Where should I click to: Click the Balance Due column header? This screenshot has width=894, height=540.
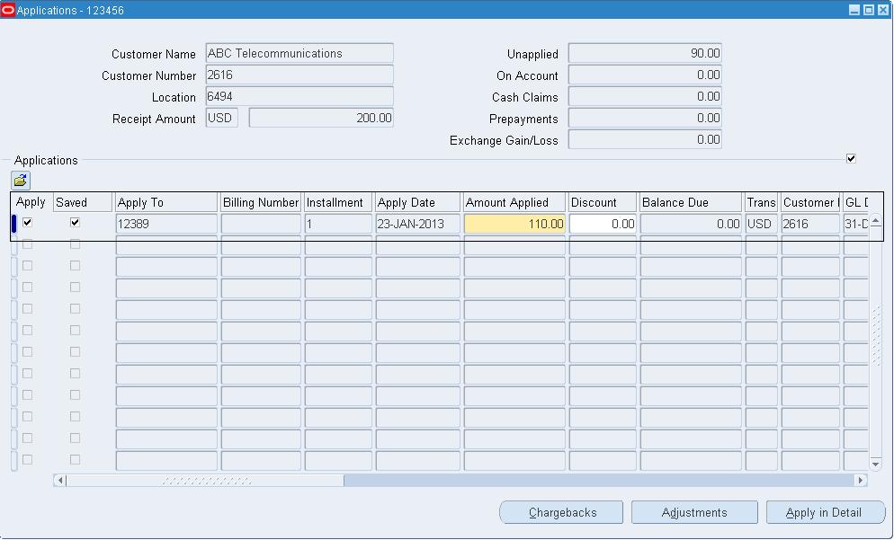click(x=690, y=201)
